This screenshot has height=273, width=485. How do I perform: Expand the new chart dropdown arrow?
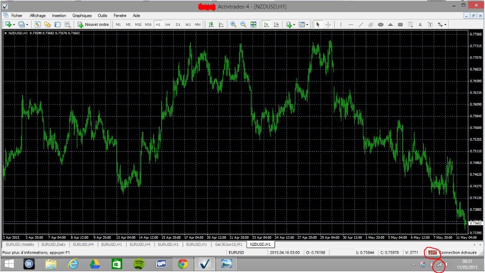point(14,25)
